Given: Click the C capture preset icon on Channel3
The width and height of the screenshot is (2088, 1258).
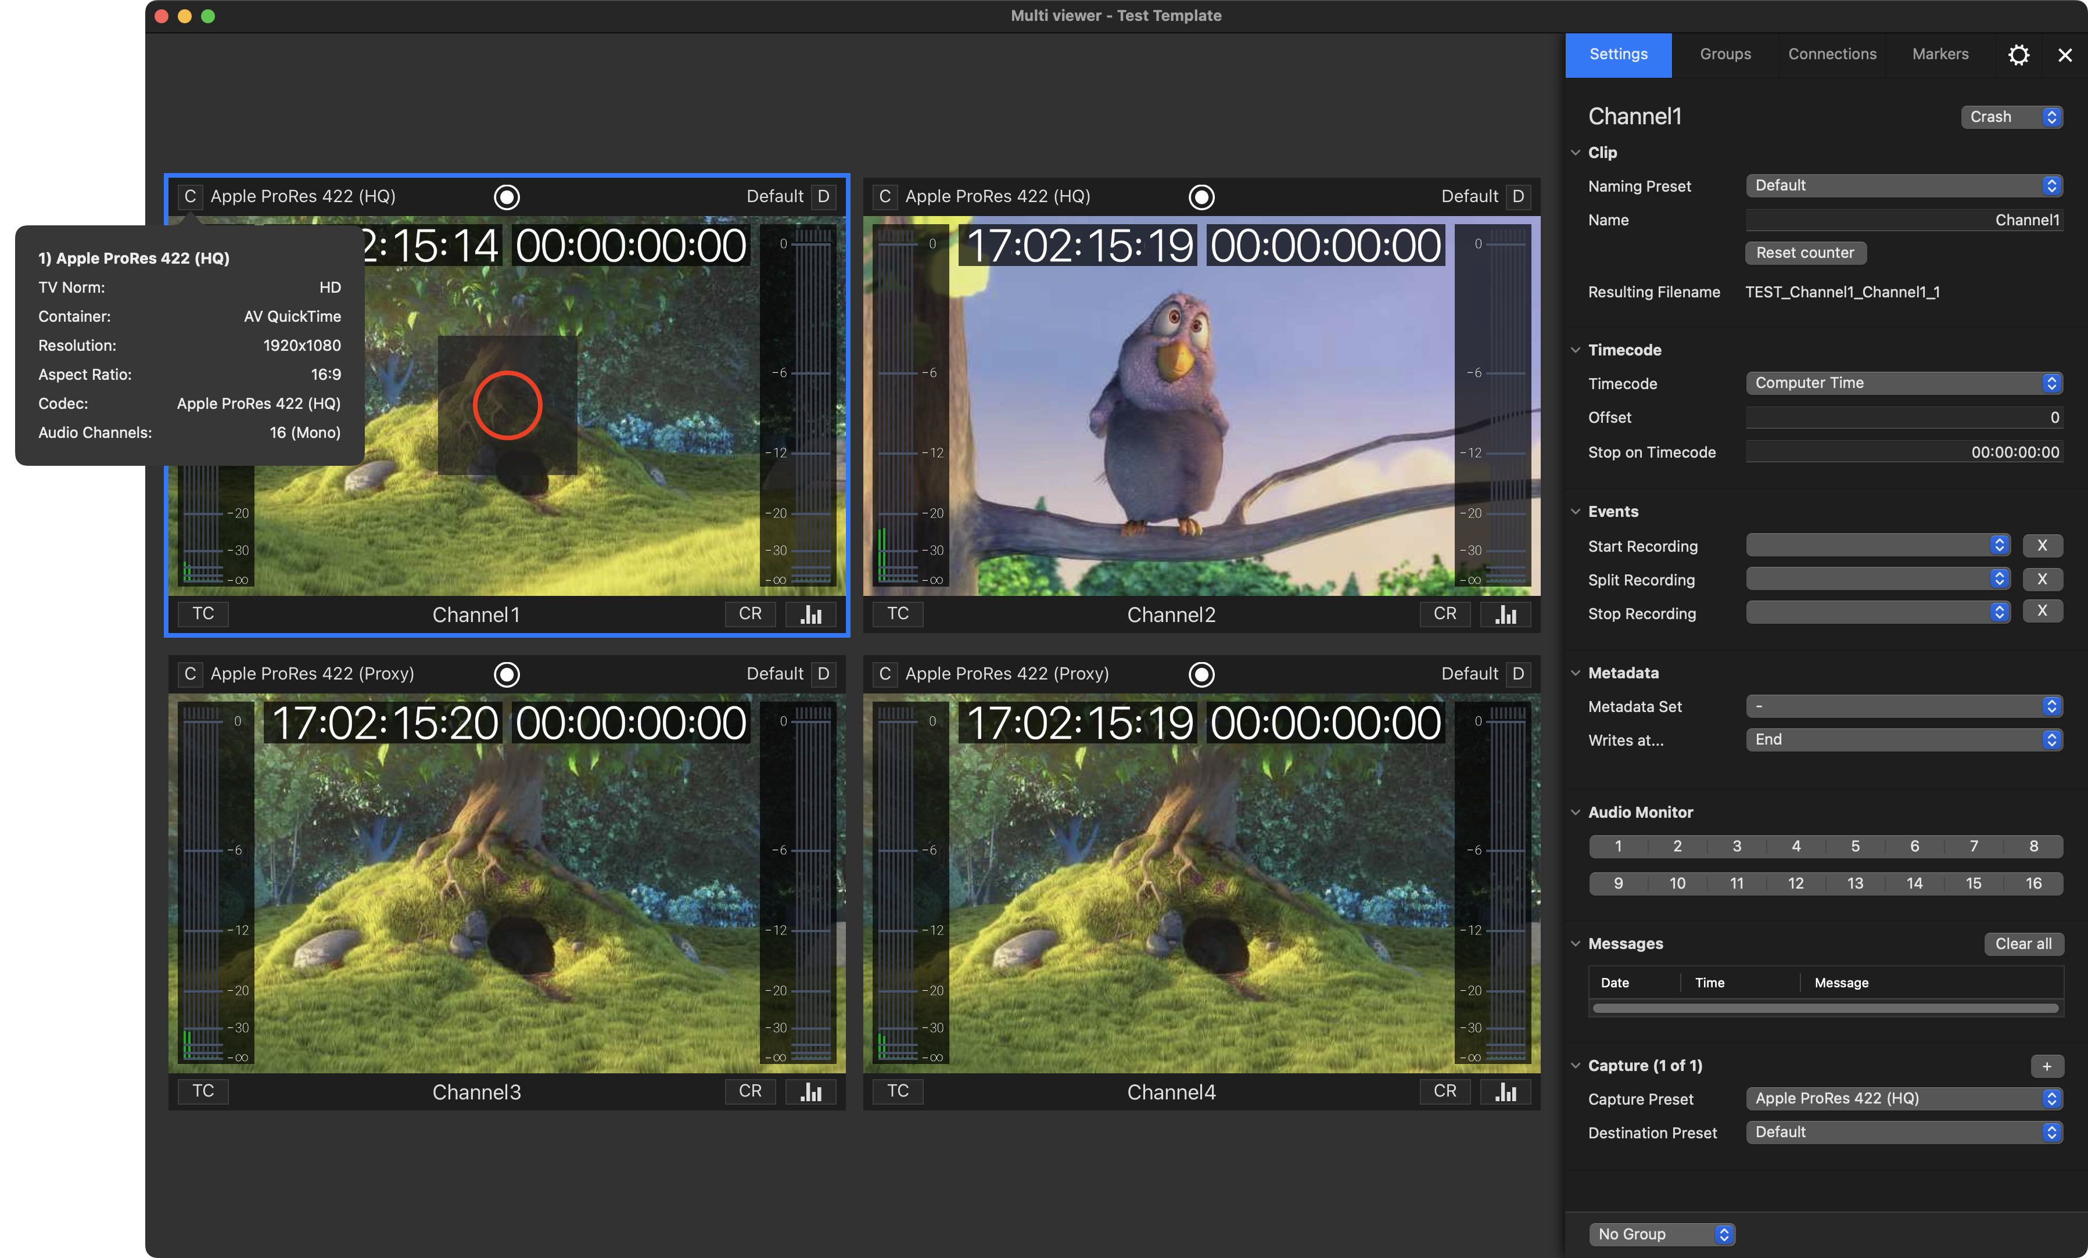Looking at the screenshot, I should tap(190, 674).
